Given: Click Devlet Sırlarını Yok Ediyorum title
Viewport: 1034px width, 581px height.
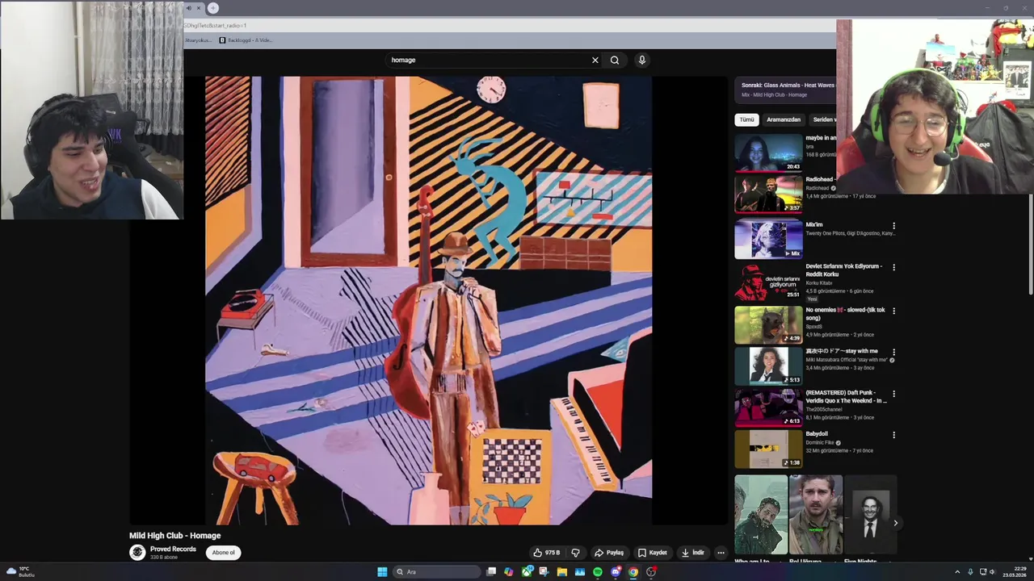Looking at the screenshot, I should (x=843, y=270).
